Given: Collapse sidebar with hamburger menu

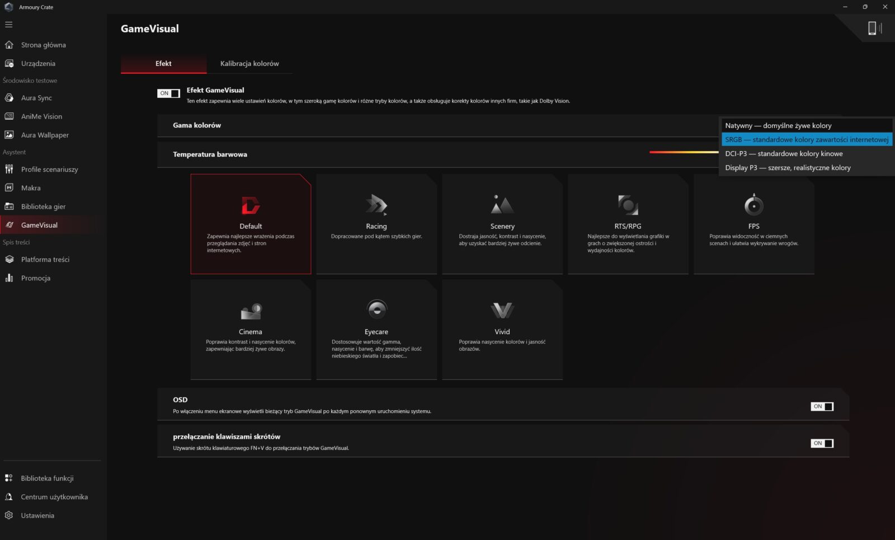Looking at the screenshot, I should [9, 25].
